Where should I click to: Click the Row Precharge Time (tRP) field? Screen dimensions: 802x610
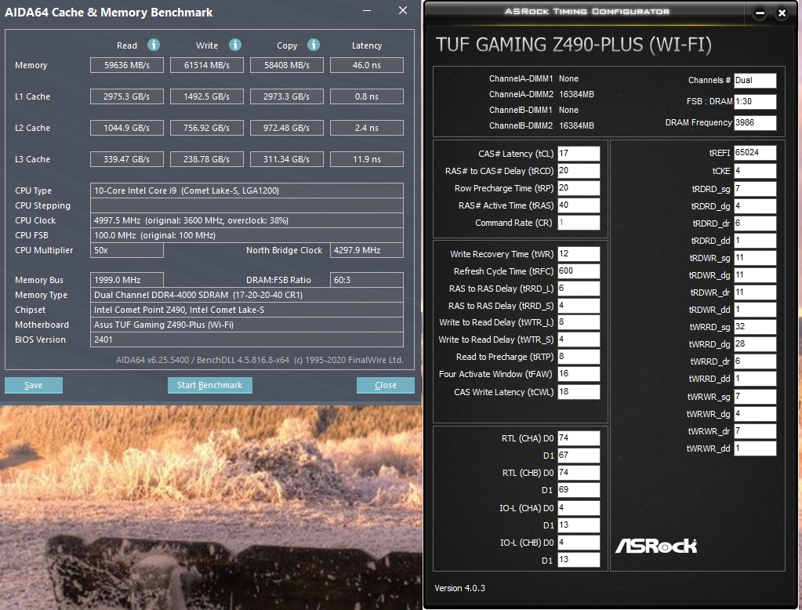pos(579,188)
